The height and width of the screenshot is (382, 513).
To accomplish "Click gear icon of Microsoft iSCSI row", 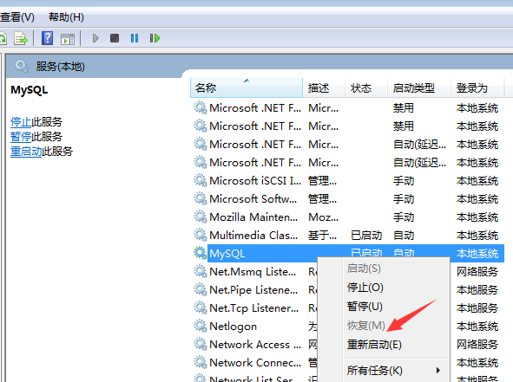I will pos(200,180).
